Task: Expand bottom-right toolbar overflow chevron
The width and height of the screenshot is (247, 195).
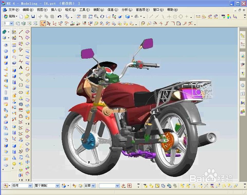Action: pos(245,184)
